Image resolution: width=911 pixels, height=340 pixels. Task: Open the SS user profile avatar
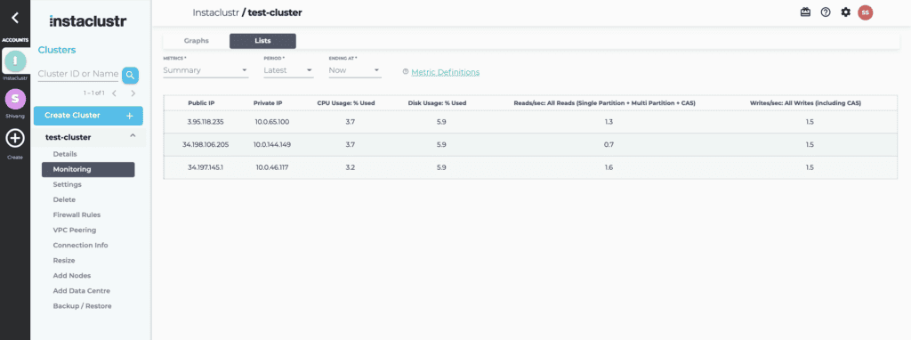866,12
